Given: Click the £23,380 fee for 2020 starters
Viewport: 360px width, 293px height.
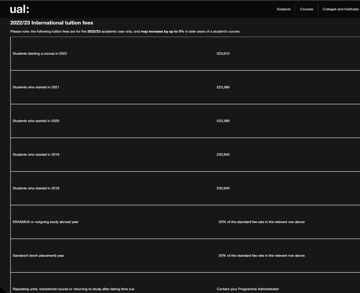Looking at the screenshot, I should [x=223, y=121].
